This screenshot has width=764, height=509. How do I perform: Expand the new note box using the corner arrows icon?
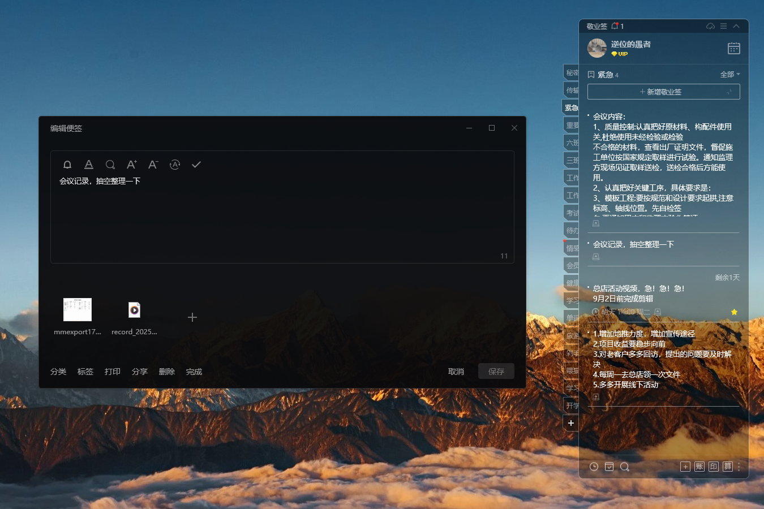[x=729, y=92]
